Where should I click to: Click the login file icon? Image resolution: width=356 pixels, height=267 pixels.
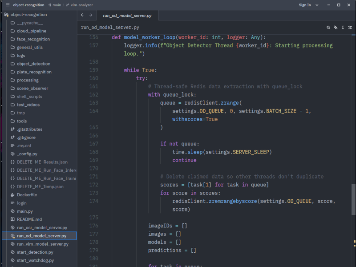coord(13,203)
